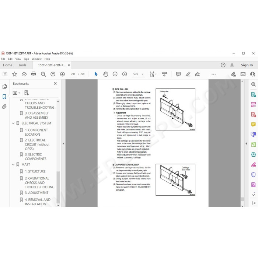The image size is (258, 258).
Task: Open 3. ADJUSTMENT bookmark
Action: point(36,193)
